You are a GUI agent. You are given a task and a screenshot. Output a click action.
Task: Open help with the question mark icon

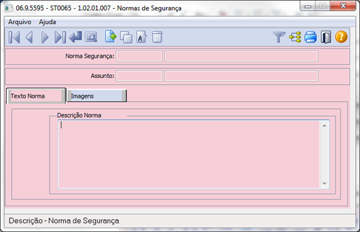pos(341,37)
